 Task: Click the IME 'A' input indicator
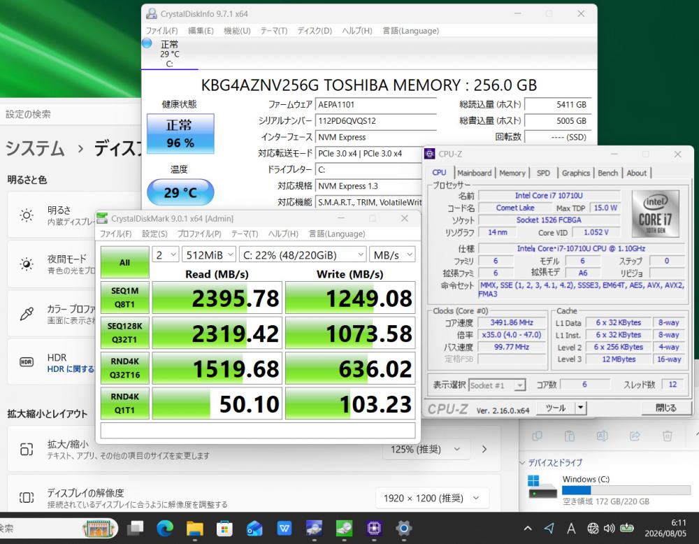pos(571,529)
